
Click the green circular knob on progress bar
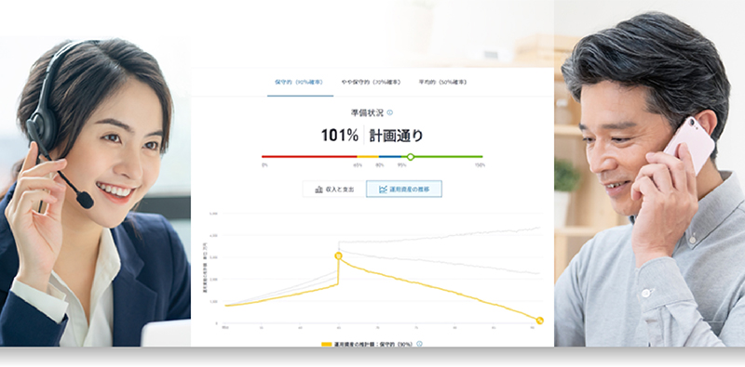pyautogui.click(x=411, y=156)
